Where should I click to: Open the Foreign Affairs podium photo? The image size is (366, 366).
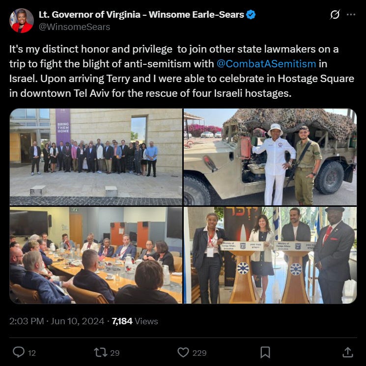click(x=270, y=255)
